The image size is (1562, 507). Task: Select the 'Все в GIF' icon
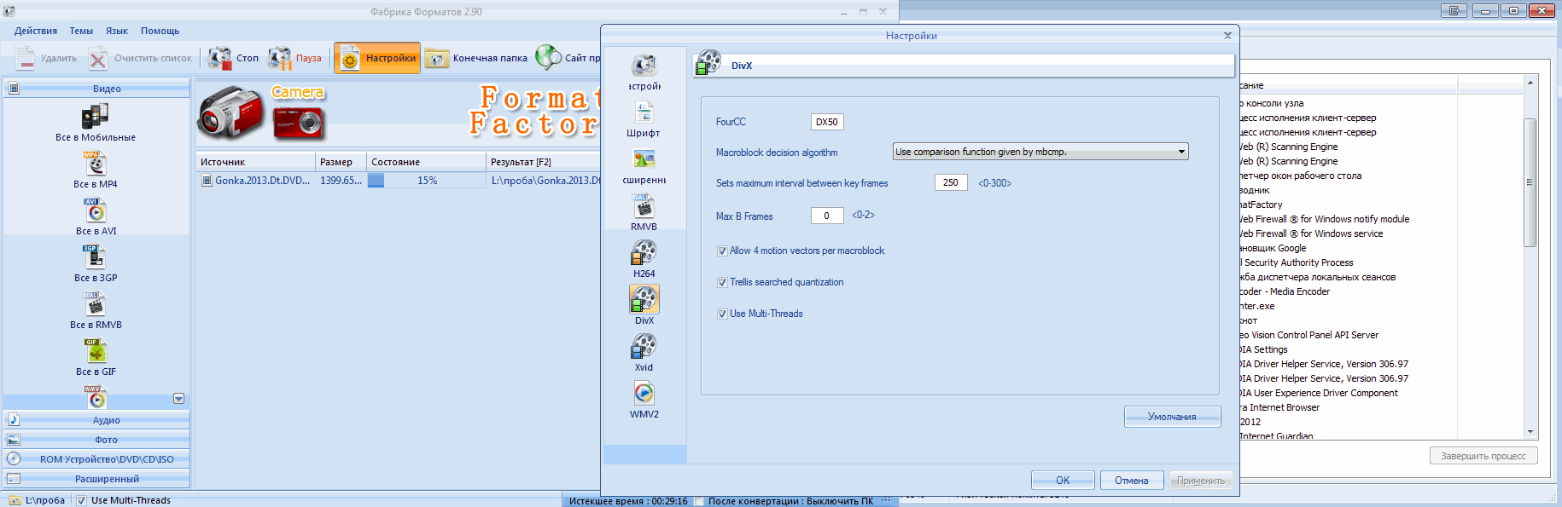(x=95, y=350)
